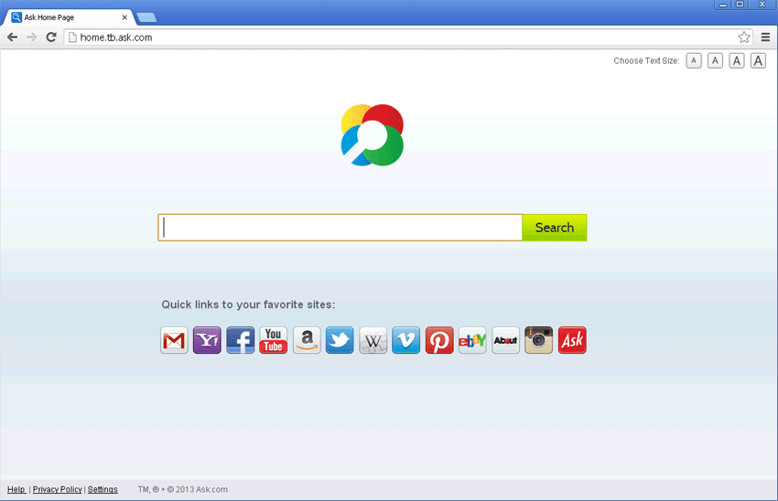This screenshot has width=778, height=501.
Task: Bookmark this page with the star icon
Action: (744, 37)
